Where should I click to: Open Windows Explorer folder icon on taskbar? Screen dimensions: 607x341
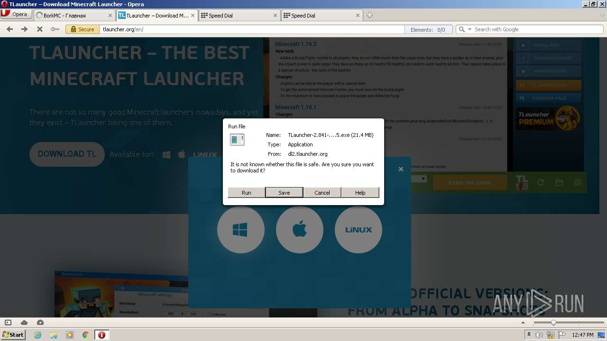54,335
